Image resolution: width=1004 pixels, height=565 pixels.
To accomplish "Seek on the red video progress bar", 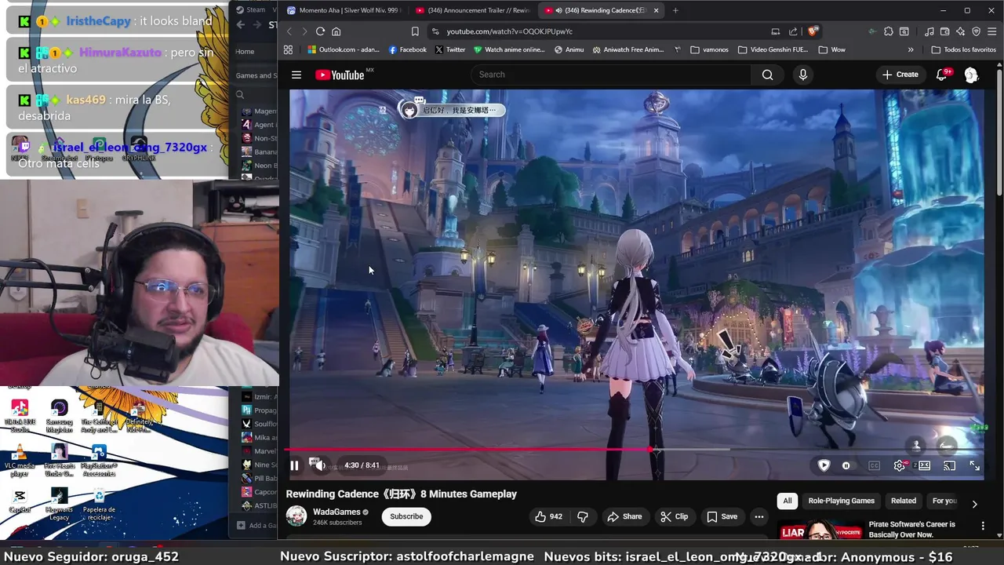I will tap(468, 450).
